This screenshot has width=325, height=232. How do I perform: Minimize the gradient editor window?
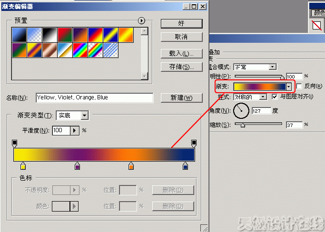click(x=187, y=7)
